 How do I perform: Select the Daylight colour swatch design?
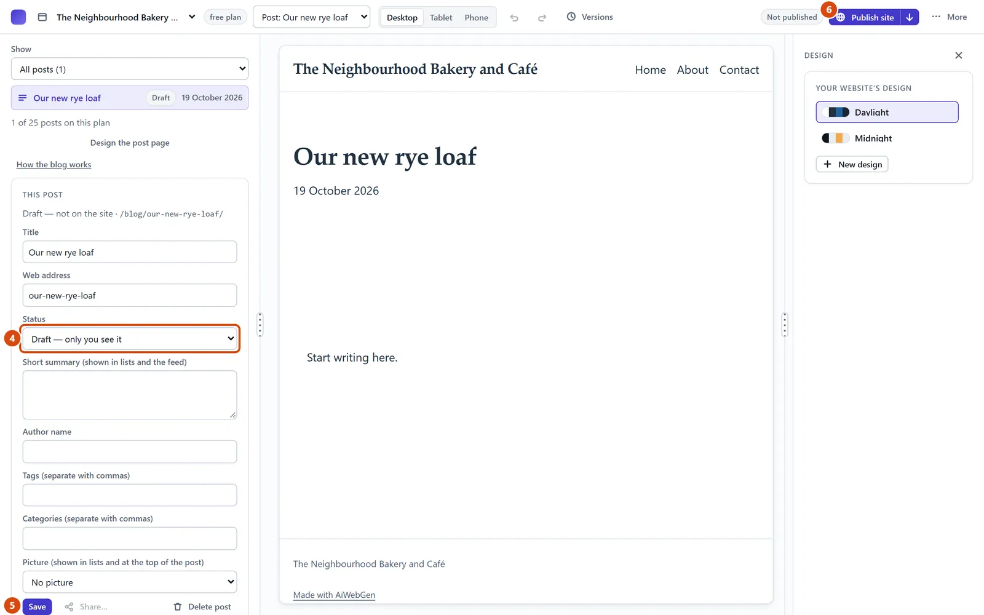pos(887,112)
